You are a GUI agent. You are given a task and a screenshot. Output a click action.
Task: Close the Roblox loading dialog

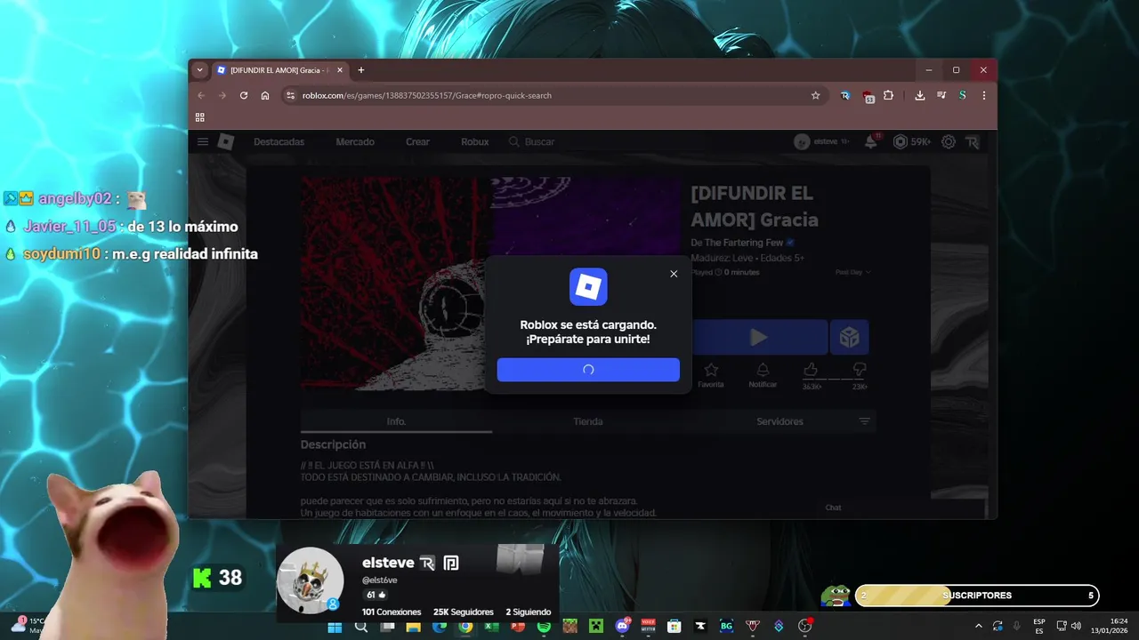[x=674, y=274]
